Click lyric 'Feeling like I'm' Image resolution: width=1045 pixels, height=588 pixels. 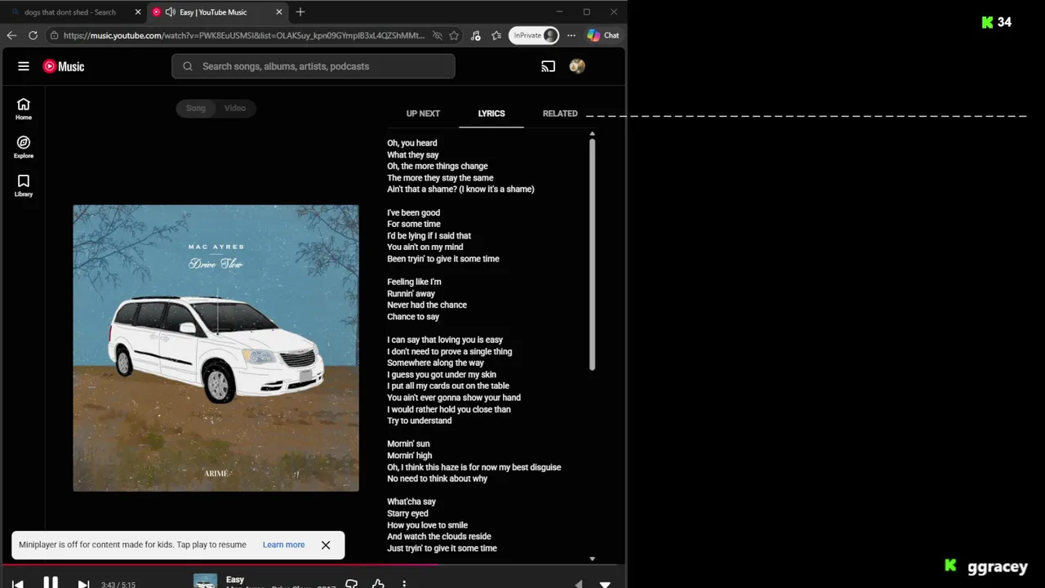coord(414,282)
